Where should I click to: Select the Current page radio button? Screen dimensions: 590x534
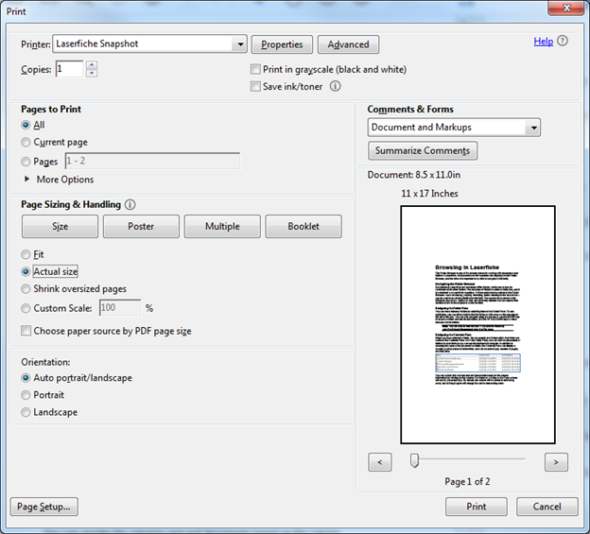tap(26, 142)
